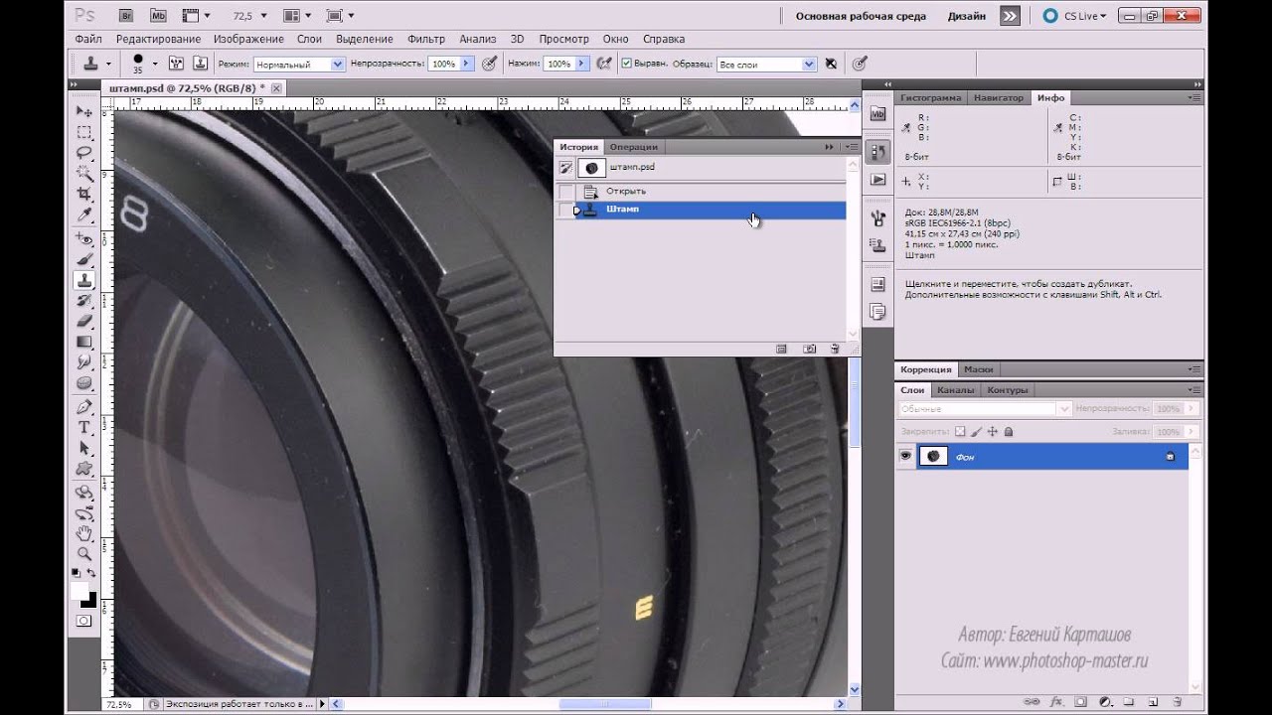Select the Eraser tool
The image size is (1272, 715).
pos(84,322)
